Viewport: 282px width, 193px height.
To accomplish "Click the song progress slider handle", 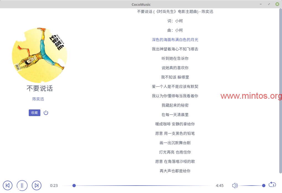I will pyautogui.click(x=74, y=186).
